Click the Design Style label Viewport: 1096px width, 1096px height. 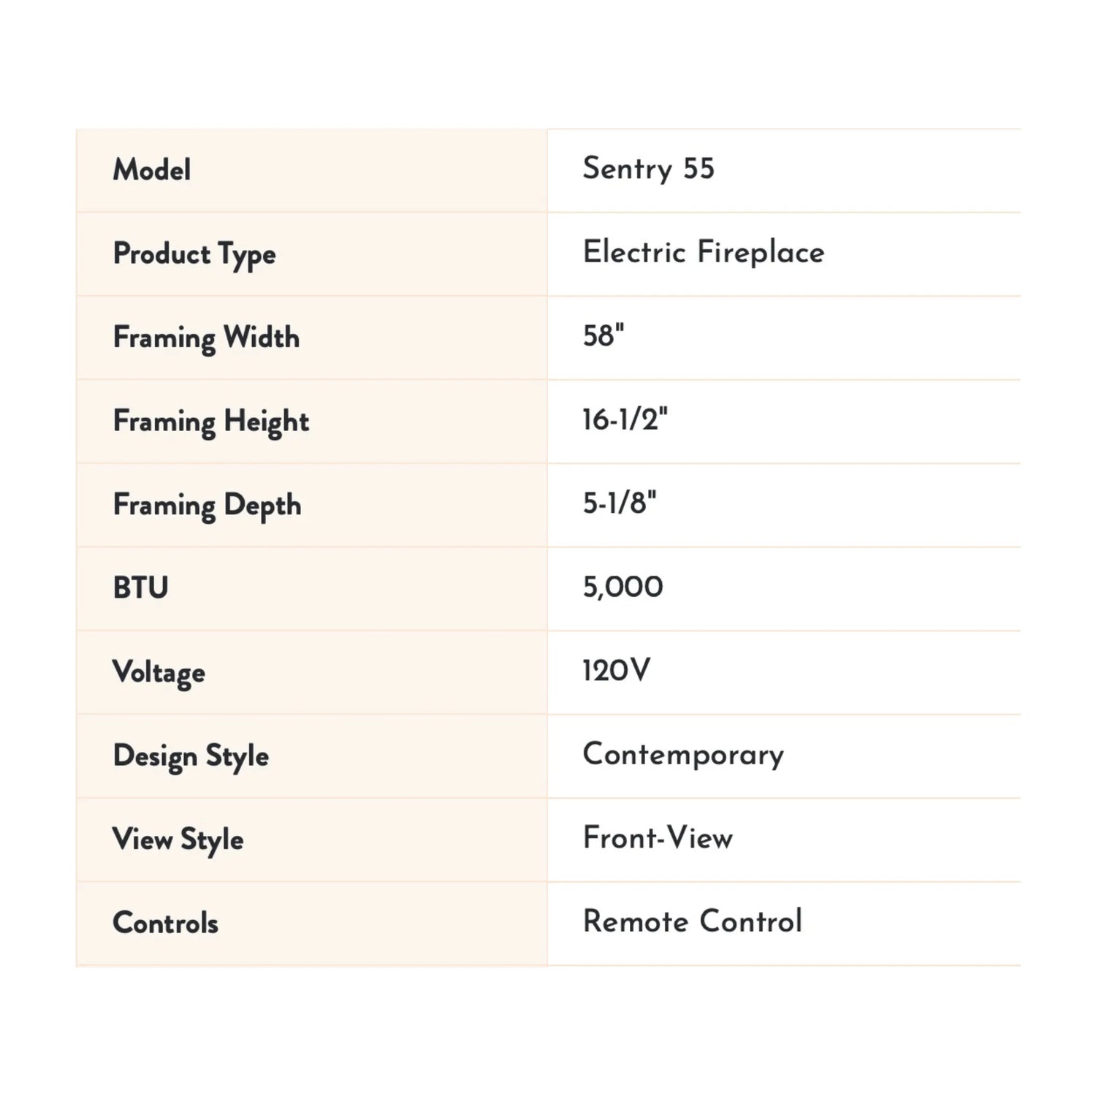191,756
